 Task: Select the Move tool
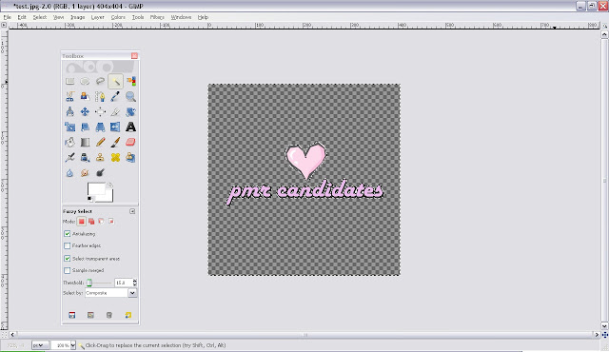pos(85,111)
